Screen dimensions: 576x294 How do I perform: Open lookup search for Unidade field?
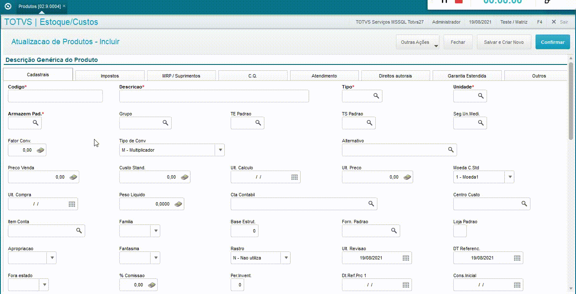point(481,96)
